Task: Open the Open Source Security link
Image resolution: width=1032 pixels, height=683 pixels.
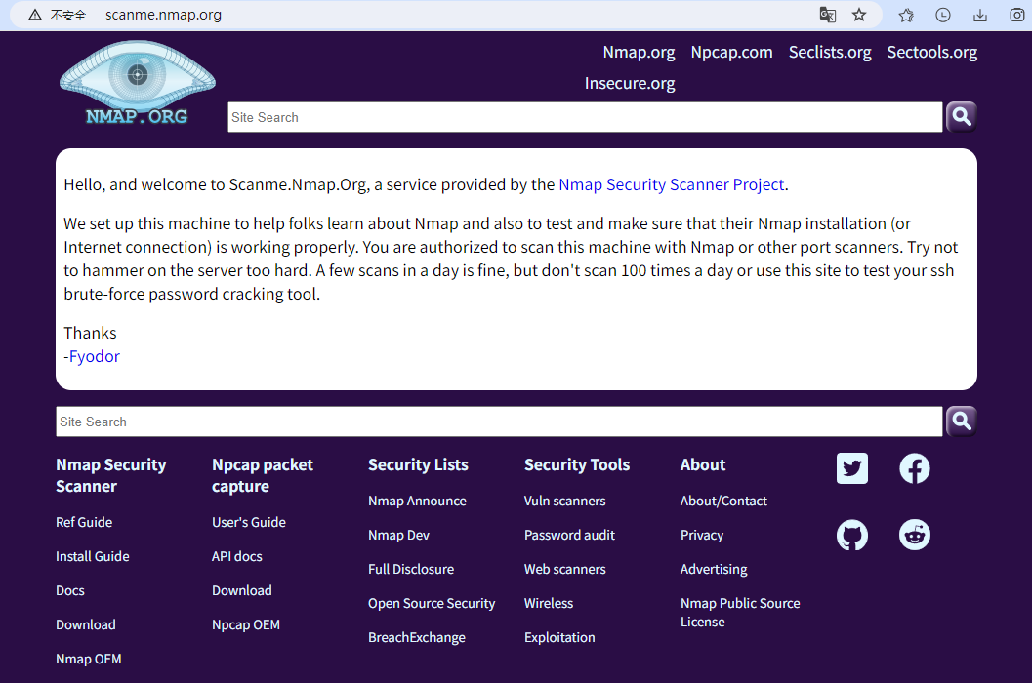Action: (432, 604)
